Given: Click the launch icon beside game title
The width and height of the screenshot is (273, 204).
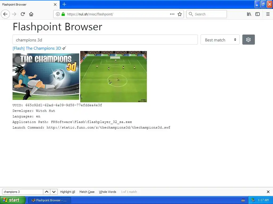Looking at the screenshot, I should click(64, 48).
